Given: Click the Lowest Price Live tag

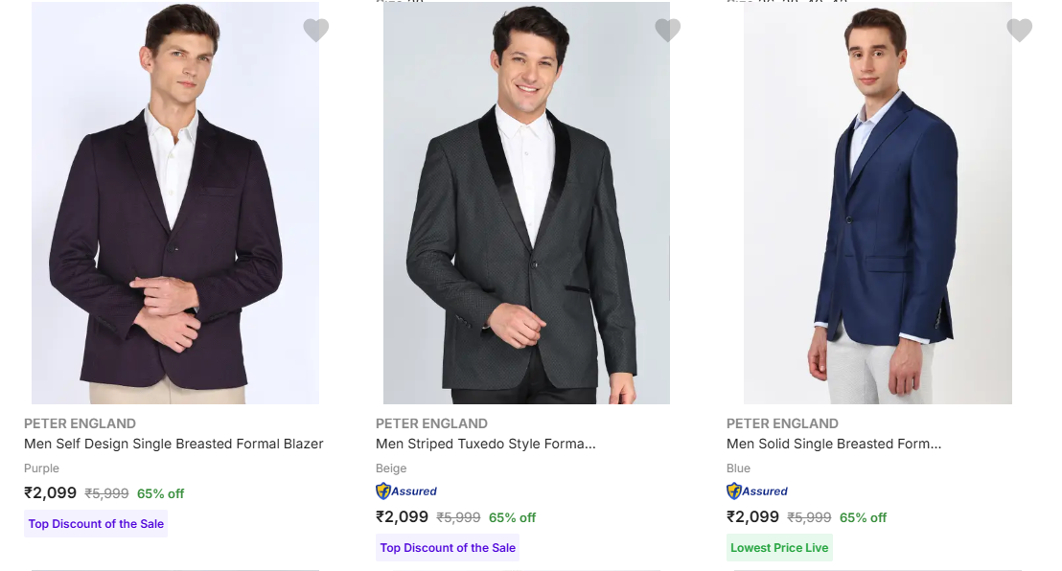Looking at the screenshot, I should pyautogui.click(x=779, y=548).
